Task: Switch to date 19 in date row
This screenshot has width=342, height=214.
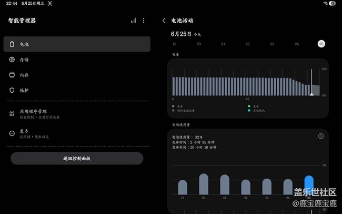Action: click(x=174, y=44)
